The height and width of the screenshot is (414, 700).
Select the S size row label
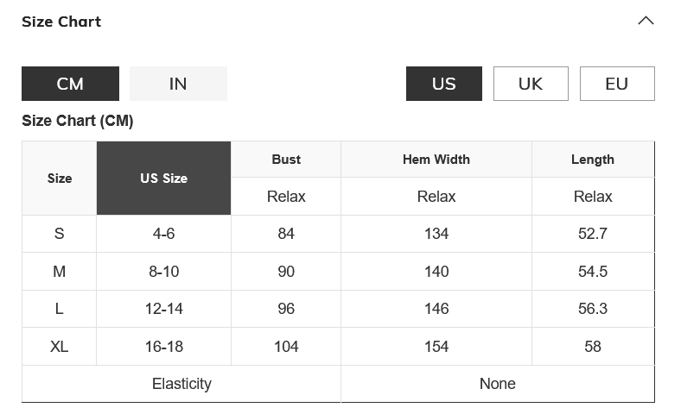tap(60, 234)
